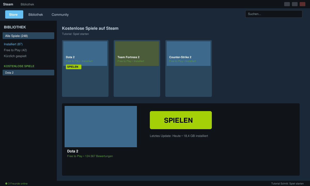Click the small SPIELEN button on Dota 2 card
Viewport: 310px width, 186px height.
pos(74,67)
